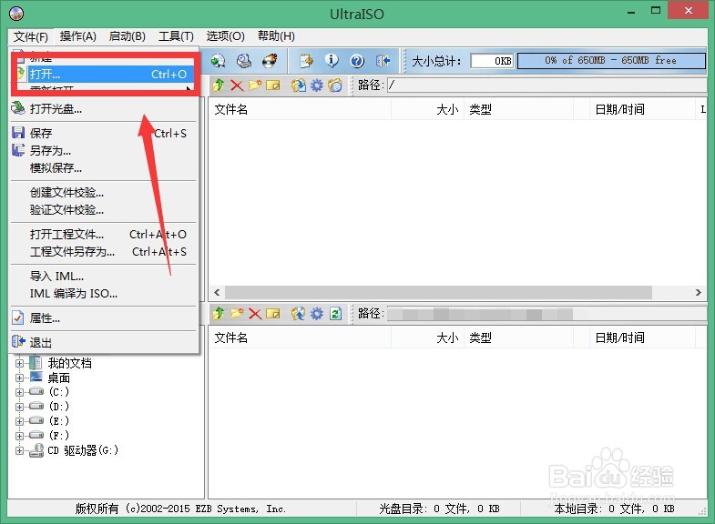Click the document with gear toolbar icon
The width and height of the screenshot is (715, 524).
(x=306, y=61)
